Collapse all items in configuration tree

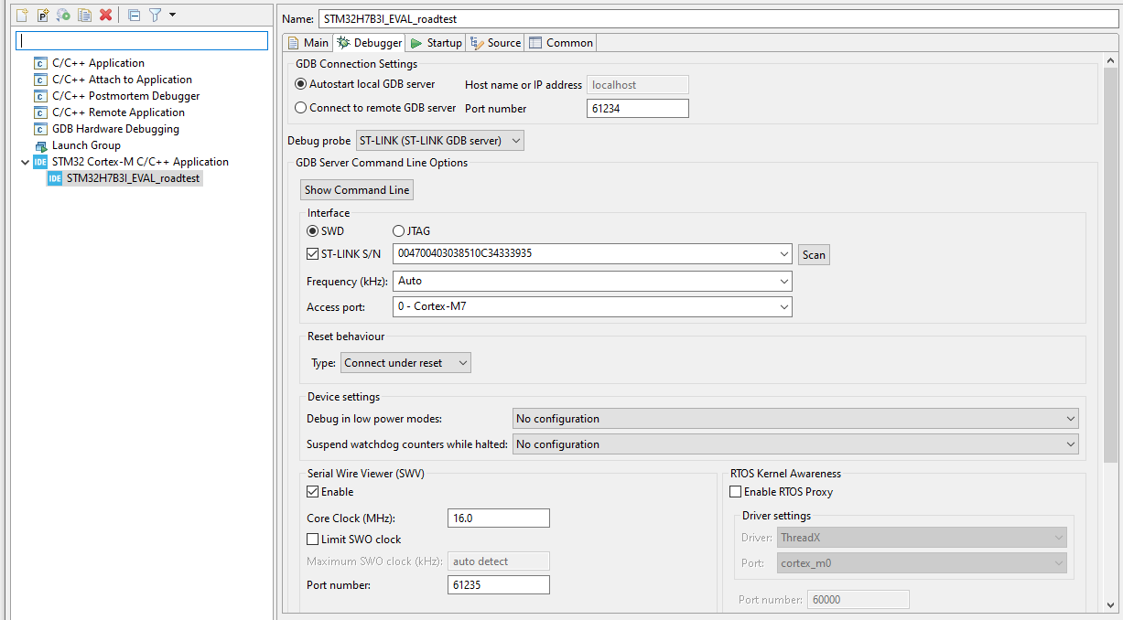coord(135,14)
